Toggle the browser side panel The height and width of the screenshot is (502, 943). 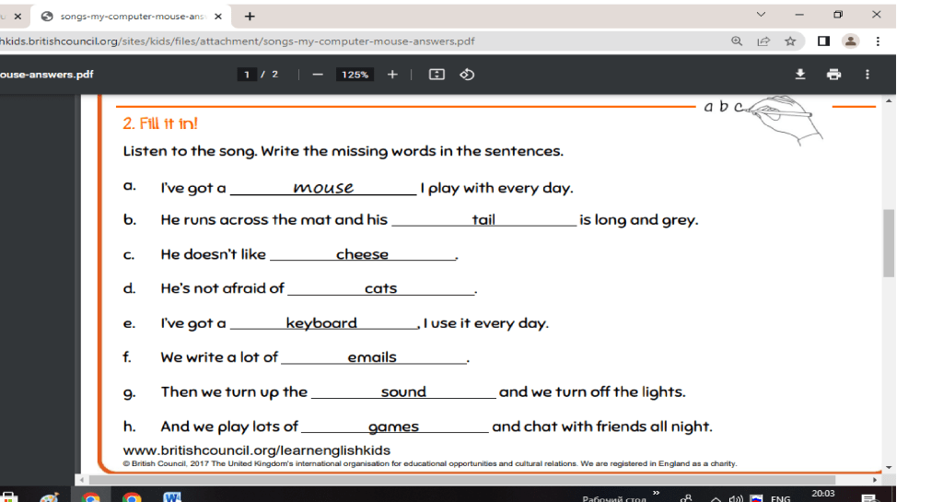tap(824, 41)
